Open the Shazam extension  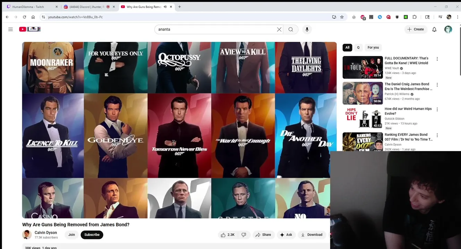(380, 17)
